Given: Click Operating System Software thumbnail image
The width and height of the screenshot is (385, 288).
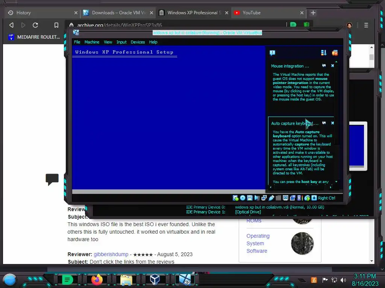Looking at the screenshot, I should tap(302, 243).
